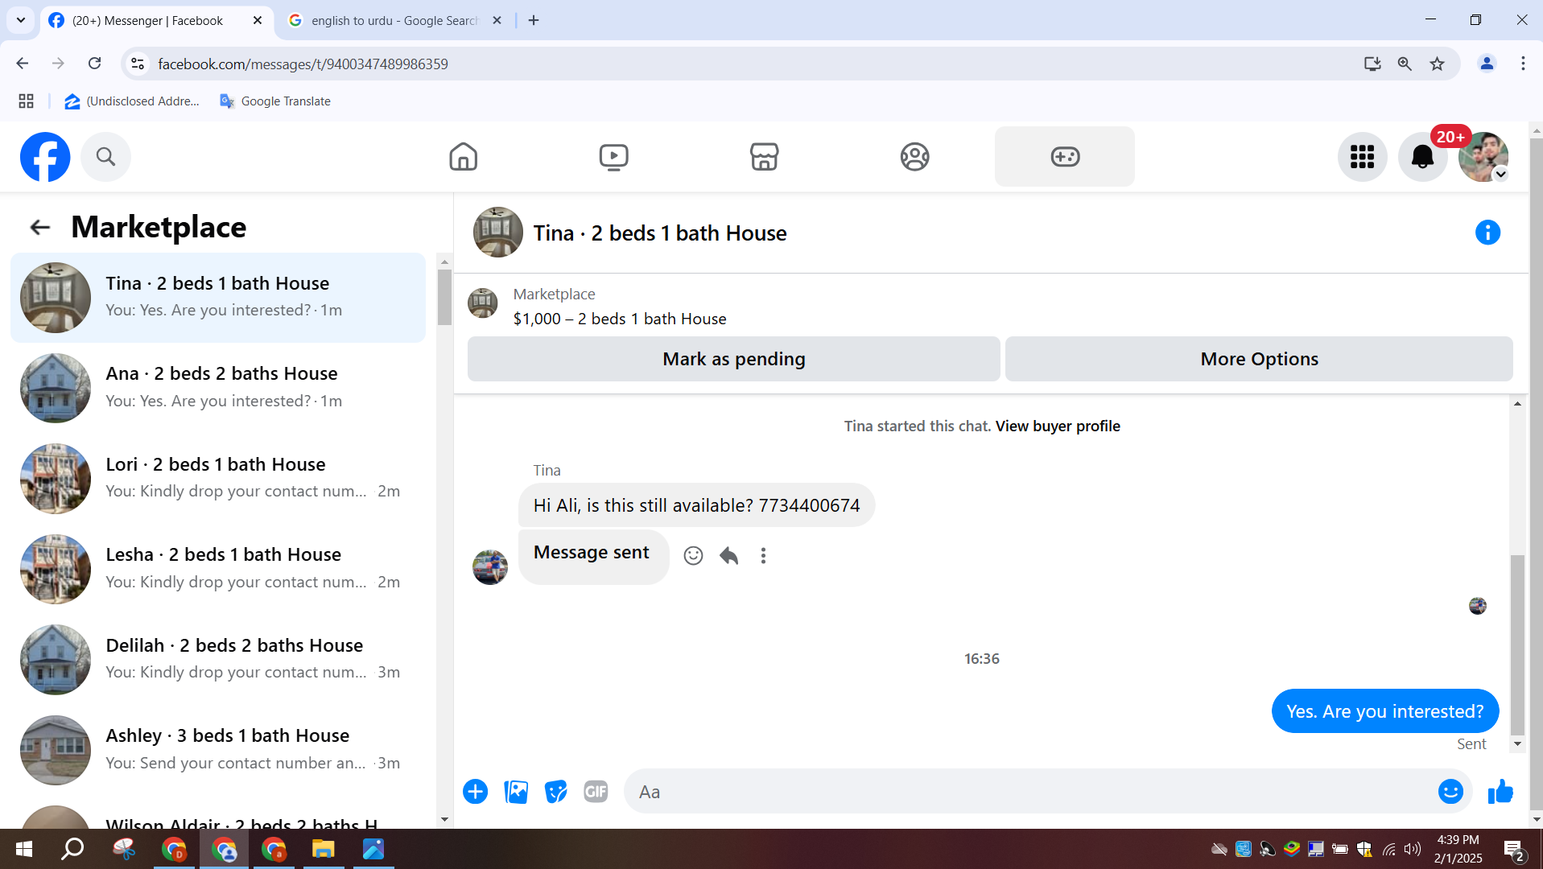Click chat messages scrollbar thumb

point(1517,645)
